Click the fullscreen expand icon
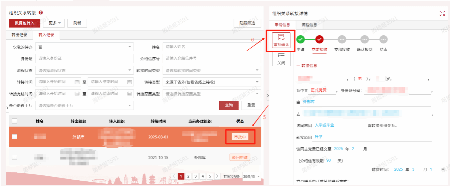 point(442,13)
